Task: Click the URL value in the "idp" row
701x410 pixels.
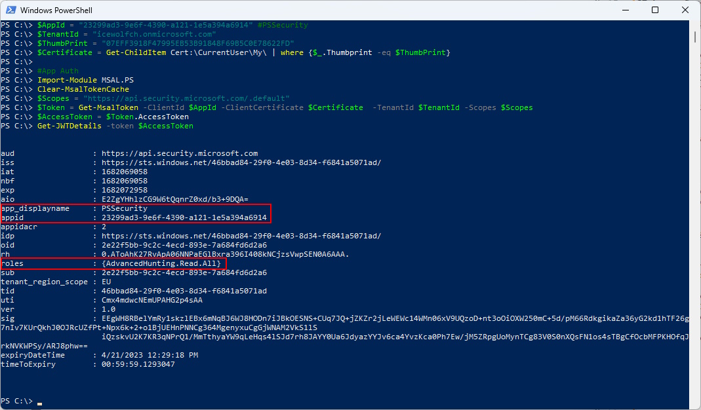Action: tap(241, 236)
